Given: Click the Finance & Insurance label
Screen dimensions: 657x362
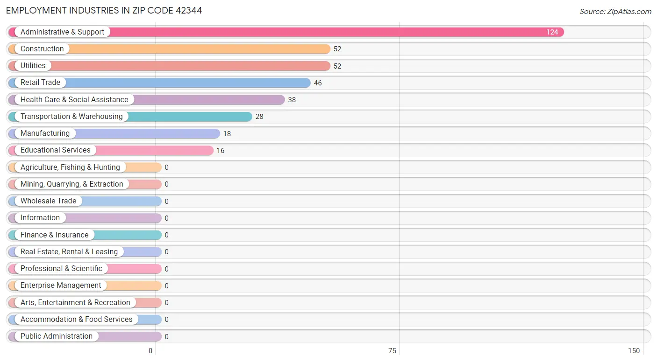Looking at the screenshot, I should coord(54,235).
